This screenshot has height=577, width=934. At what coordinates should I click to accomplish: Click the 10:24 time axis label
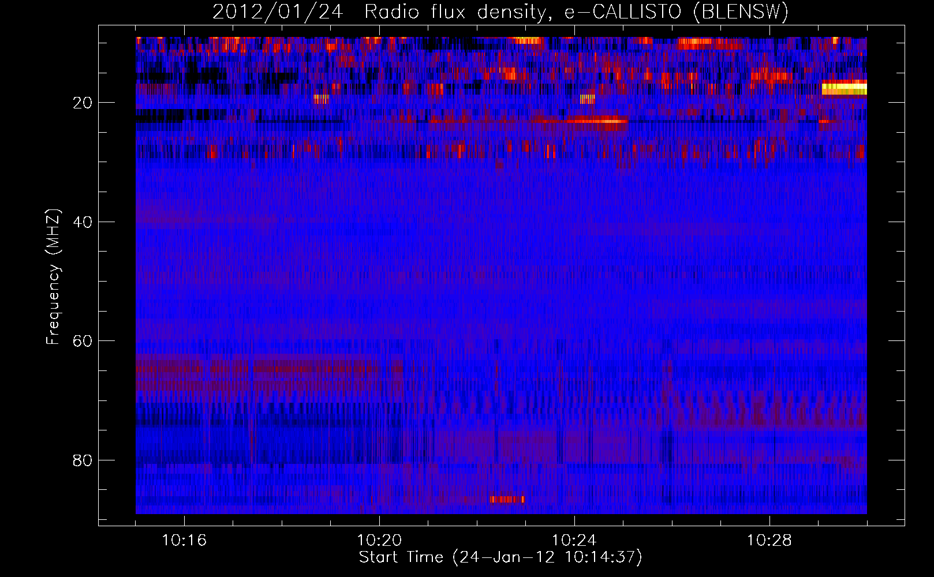click(574, 541)
